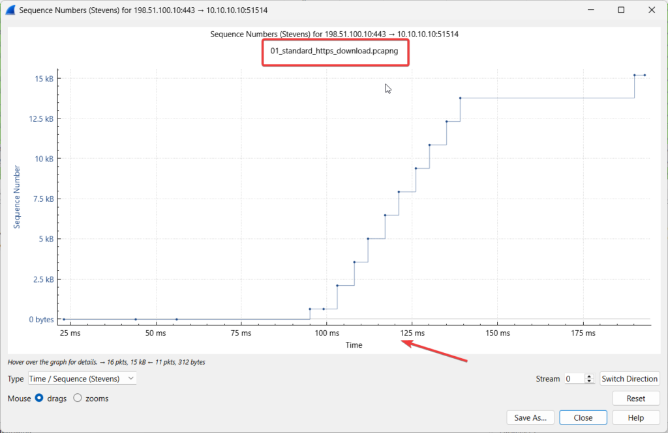Click the data point at 5 kB step

coord(368,238)
